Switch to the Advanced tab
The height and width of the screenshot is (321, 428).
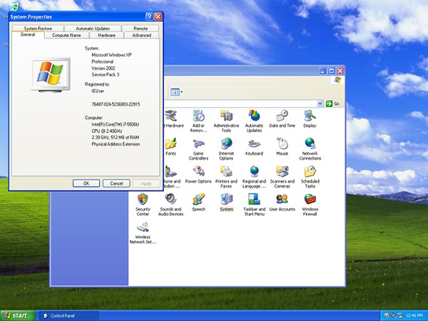tap(142, 35)
